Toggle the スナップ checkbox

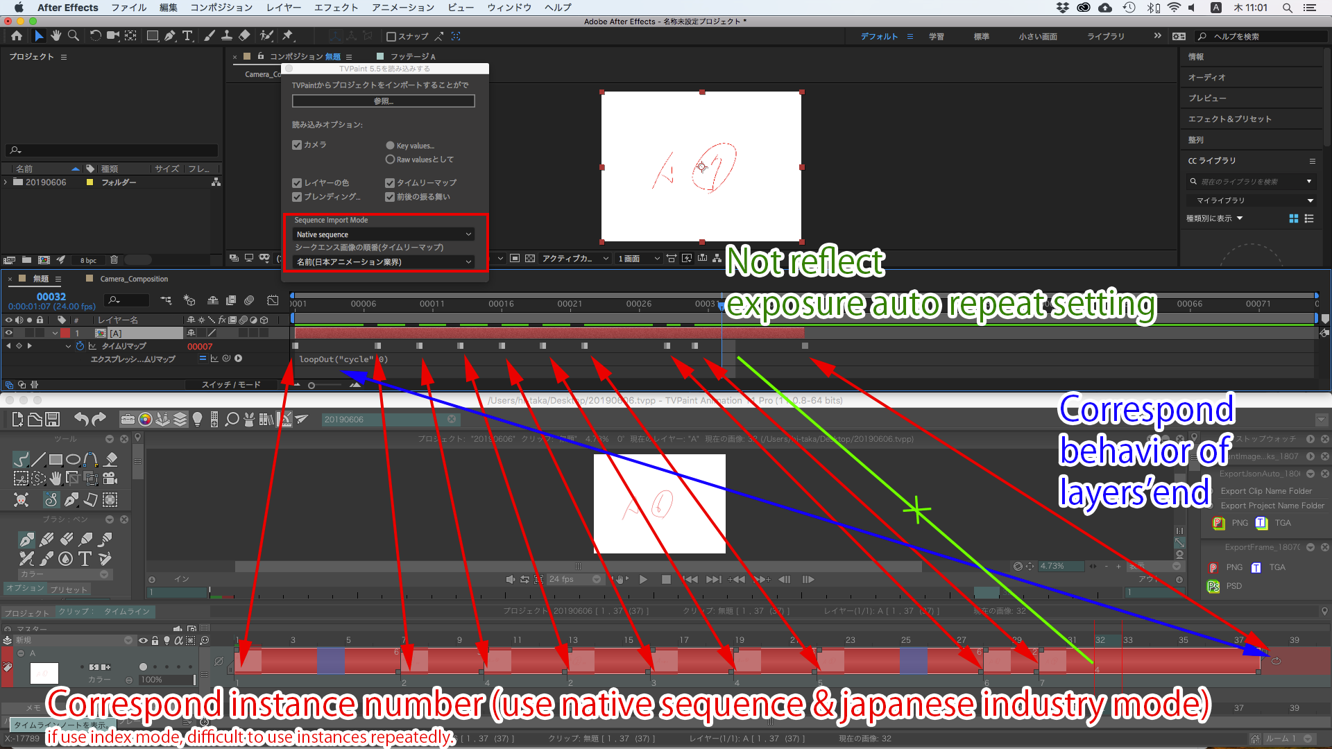tap(391, 36)
